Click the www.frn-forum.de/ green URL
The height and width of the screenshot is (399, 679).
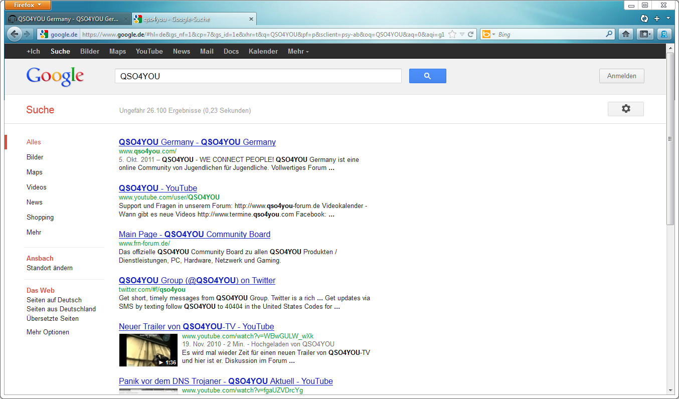(144, 244)
